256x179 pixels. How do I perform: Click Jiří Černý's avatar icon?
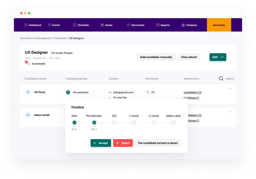point(28,92)
